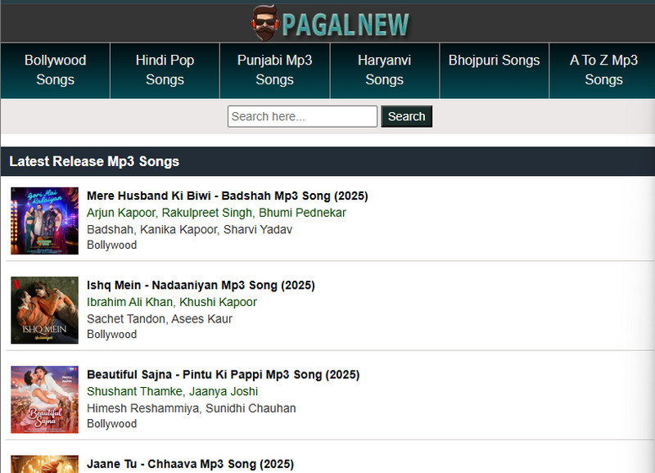Click cast 'Arjun Kapoor, Rakulpreet Singh, Bhumi Pednekar'
Viewport: 655px width, 473px height.
[x=216, y=213]
